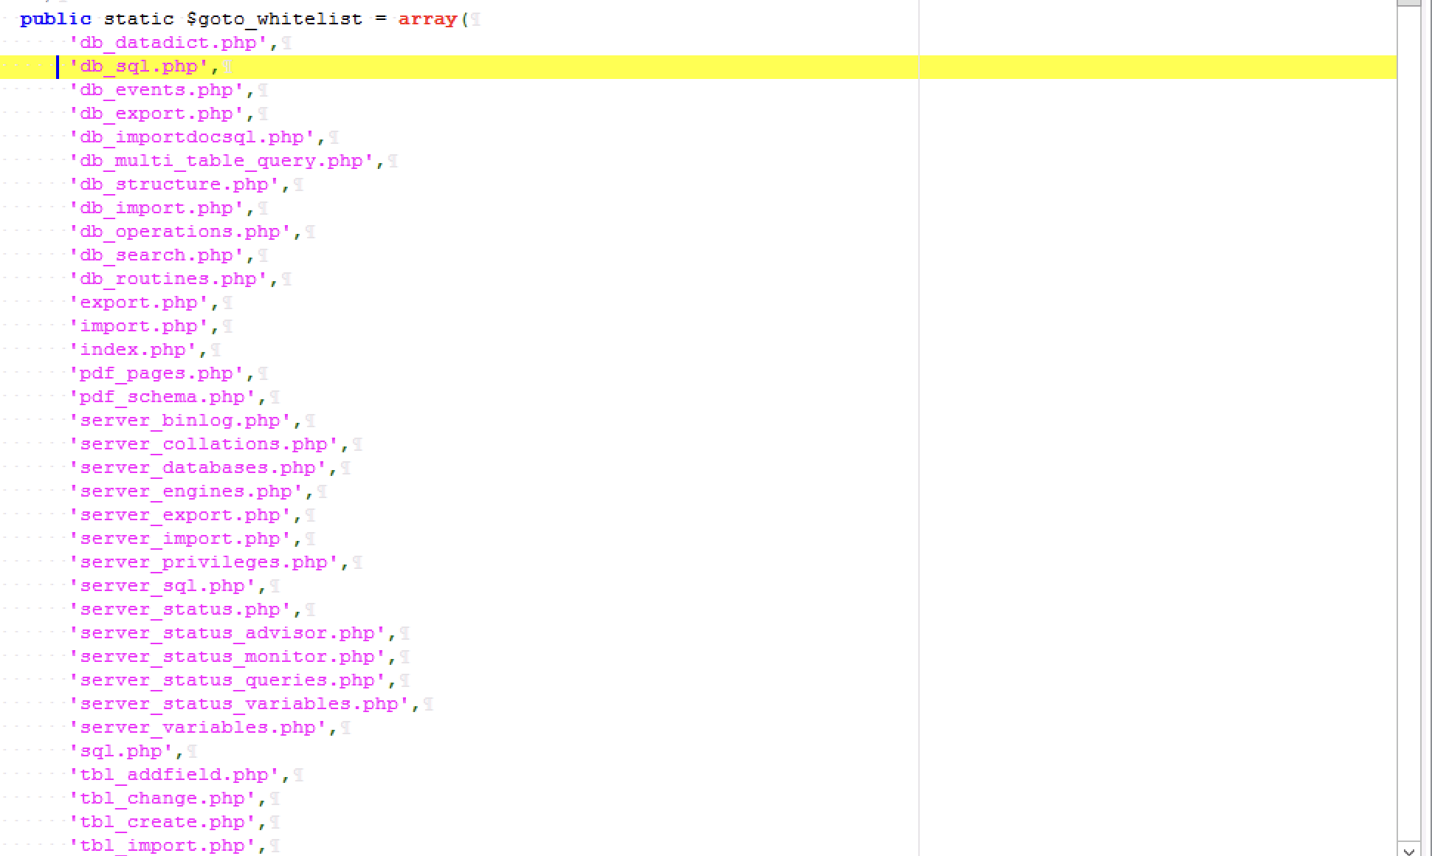
Task: Click 'server_privileges.php' entry
Action: 204,562
